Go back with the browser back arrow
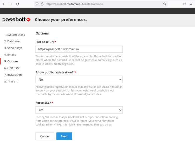Image resolution: width=195 pixels, height=147 pixels. click(4, 4)
